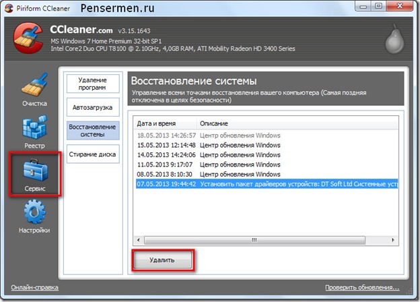Maximize the CCleaner window

(378, 7)
